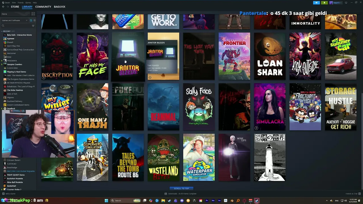Click the library vertical scrollbar thumb
Image resolution: width=363 pixels, height=204 pixels.
click(x=362, y=141)
